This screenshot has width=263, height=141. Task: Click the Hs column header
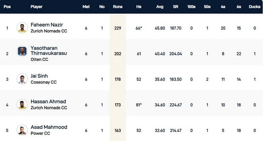[140, 7]
